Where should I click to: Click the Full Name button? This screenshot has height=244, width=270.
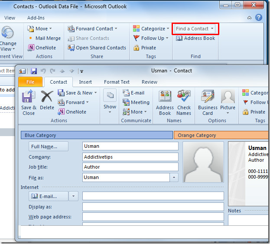coord(49,146)
